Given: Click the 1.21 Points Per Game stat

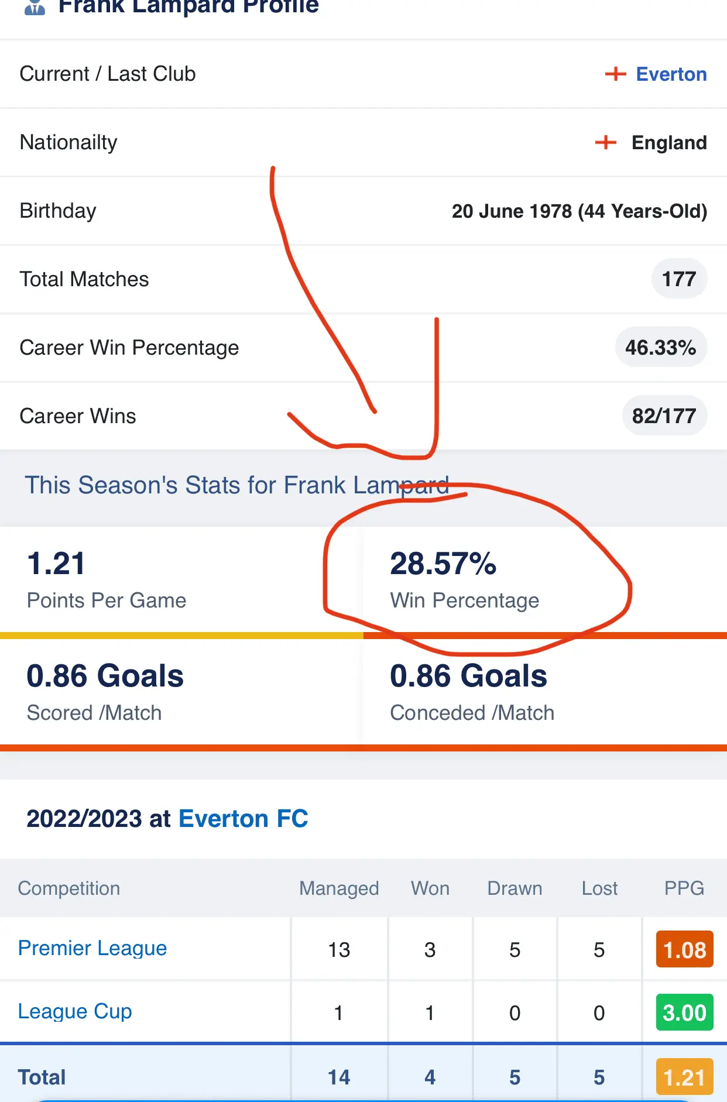Looking at the screenshot, I should point(57,564).
